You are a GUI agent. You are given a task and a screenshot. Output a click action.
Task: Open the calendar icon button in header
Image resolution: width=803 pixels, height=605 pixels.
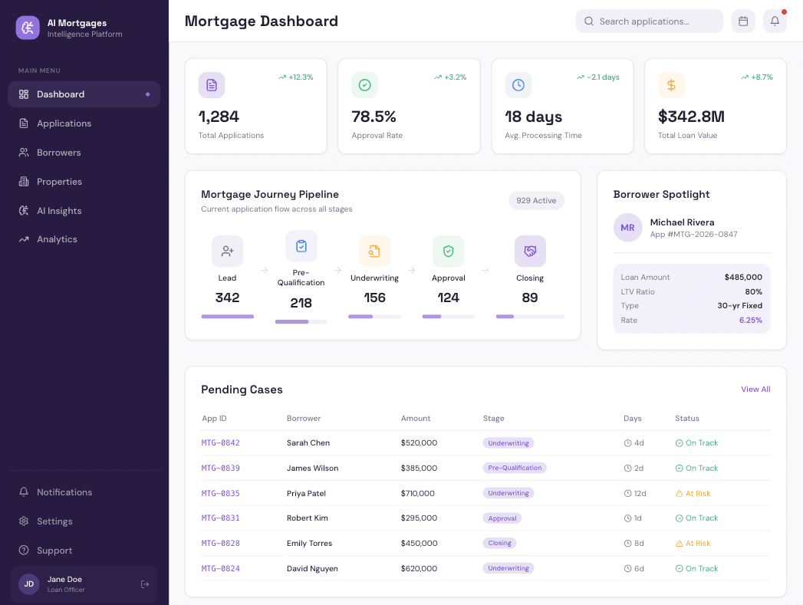[x=743, y=21]
